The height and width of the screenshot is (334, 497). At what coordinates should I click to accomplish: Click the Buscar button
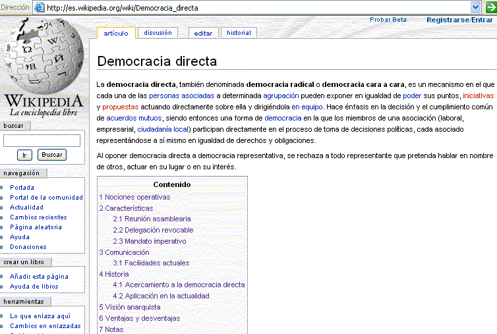[52, 155]
